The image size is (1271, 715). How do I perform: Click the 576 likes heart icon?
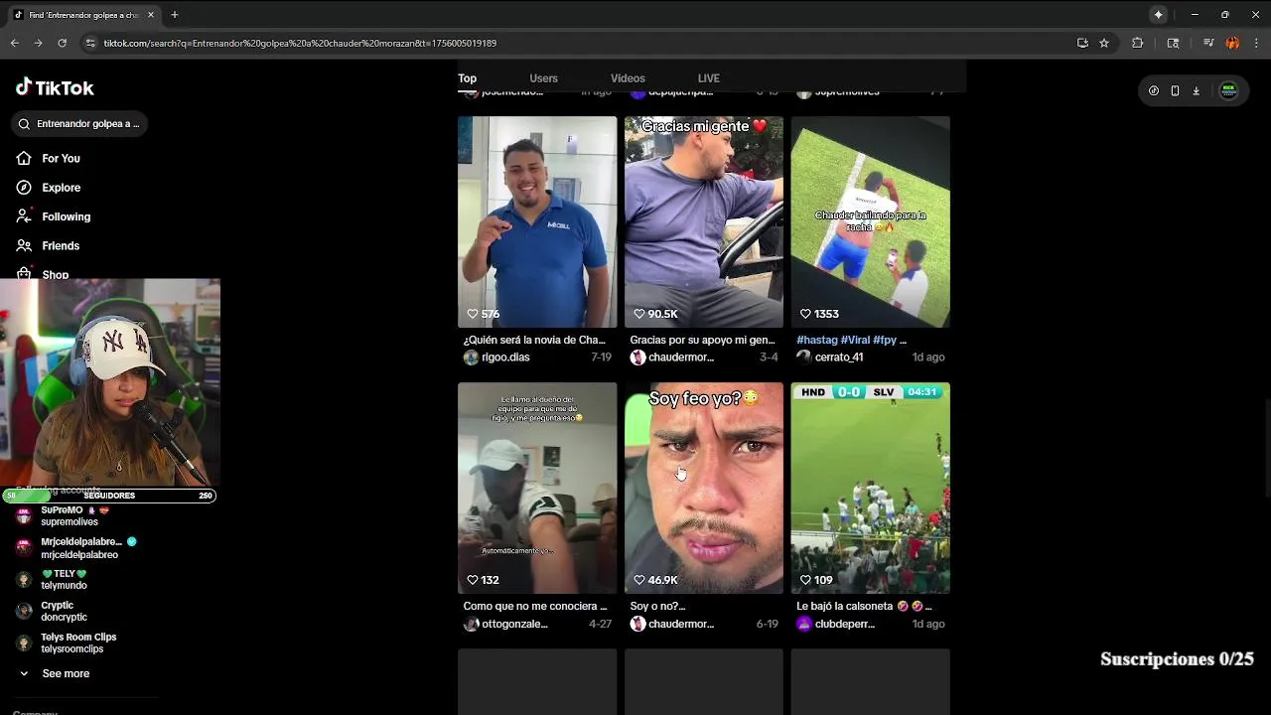[x=473, y=314]
